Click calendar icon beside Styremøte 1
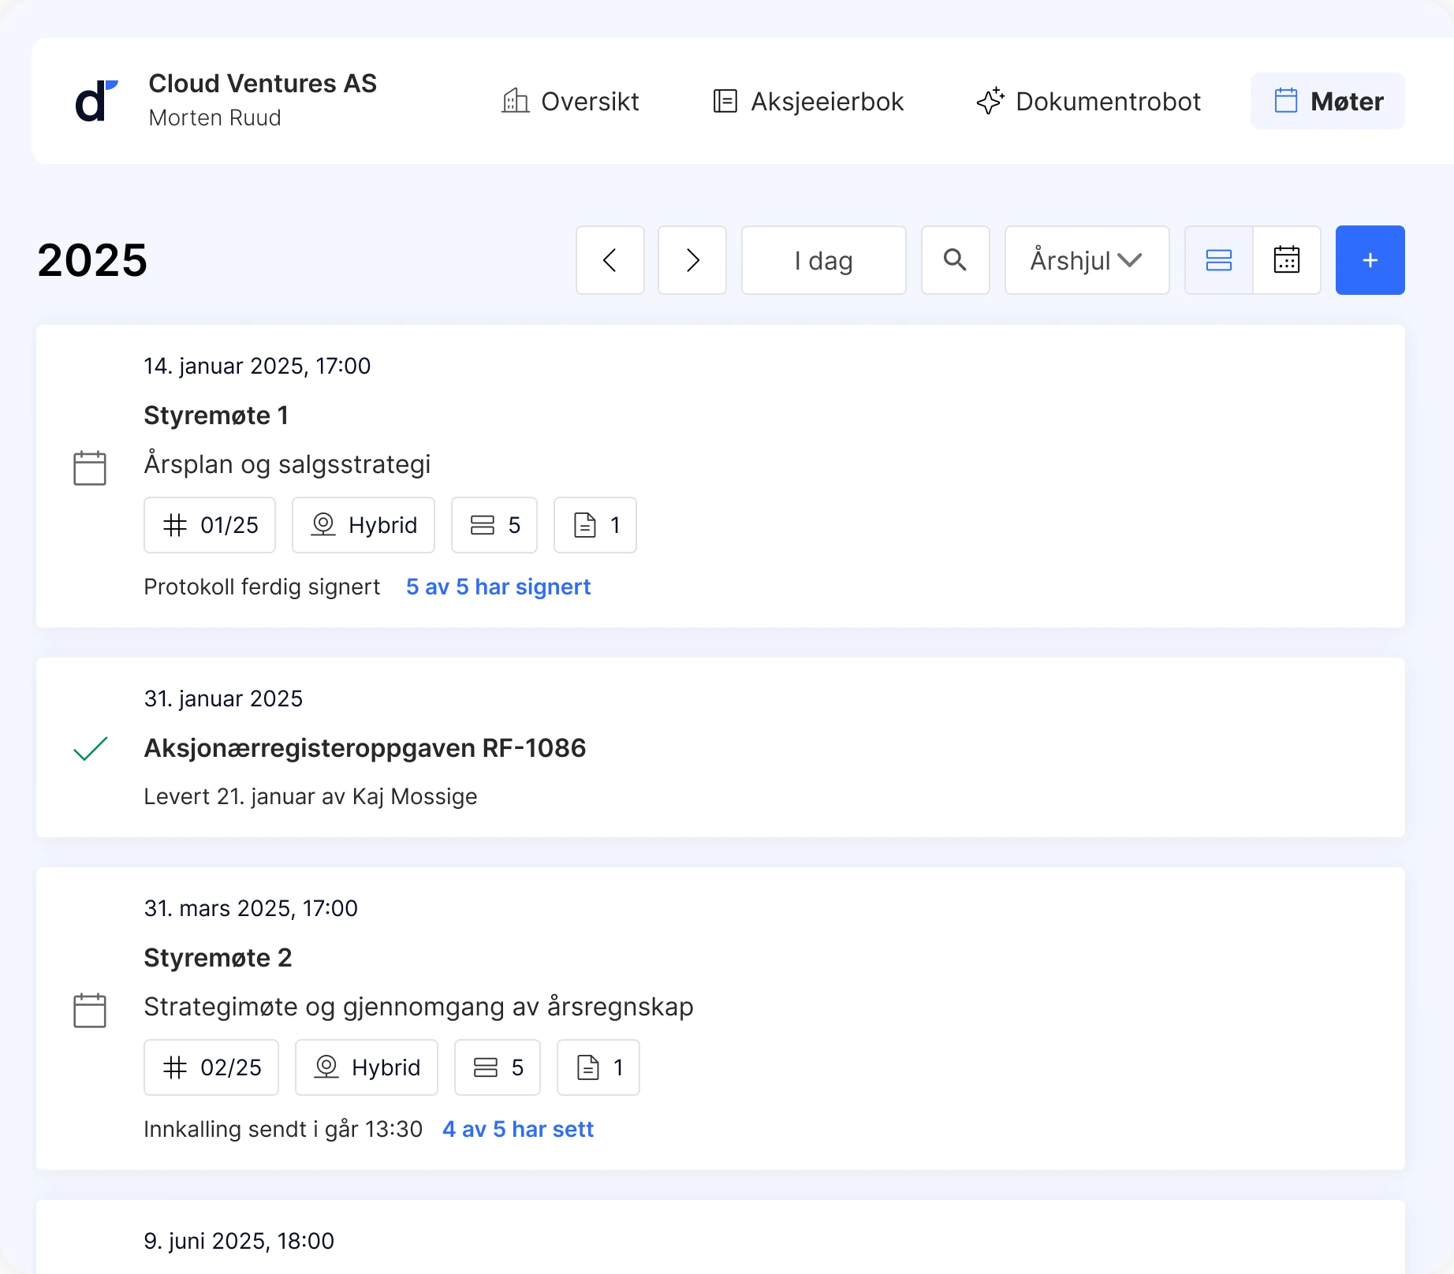1454x1274 pixels. point(90,468)
